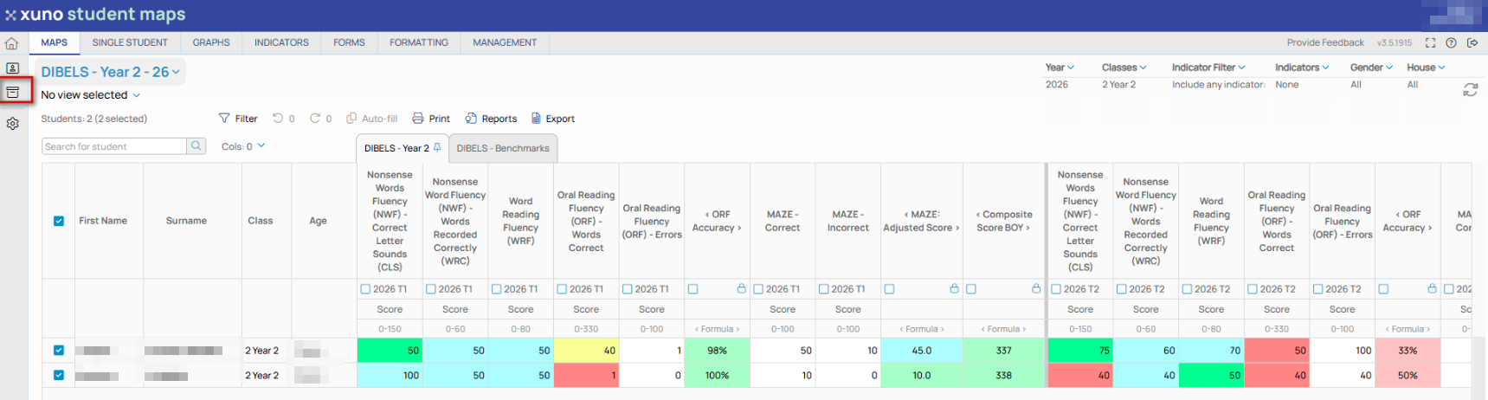
Task: Click the logout icon at top right
Action: (x=1472, y=42)
